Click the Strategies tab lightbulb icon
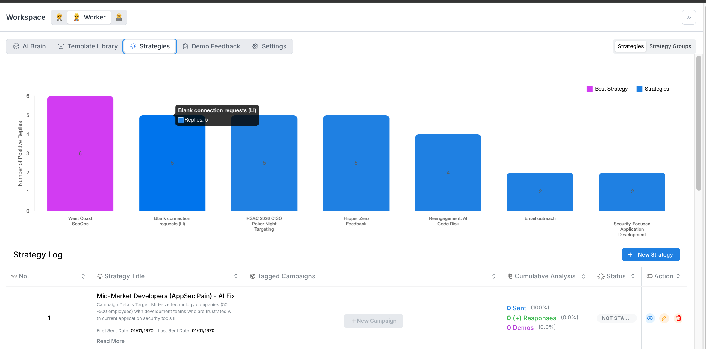Screen dimensions: 706x349 (x=133, y=46)
